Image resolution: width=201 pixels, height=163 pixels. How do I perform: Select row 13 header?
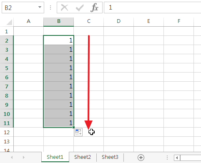[x=7, y=141]
